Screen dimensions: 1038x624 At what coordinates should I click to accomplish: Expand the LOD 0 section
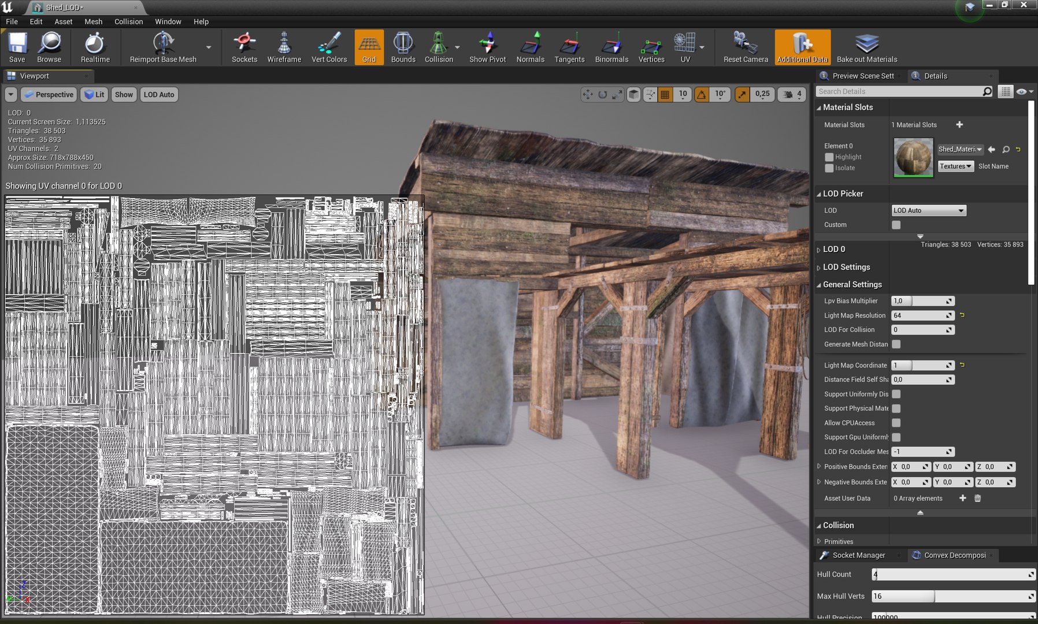coord(818,250)
